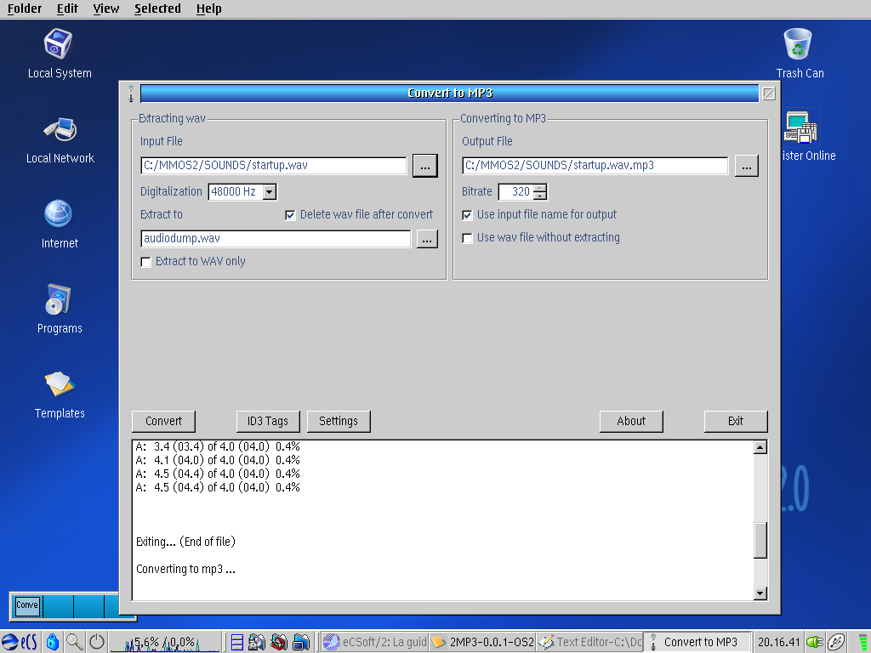Click the Exit button

(736, 421)
